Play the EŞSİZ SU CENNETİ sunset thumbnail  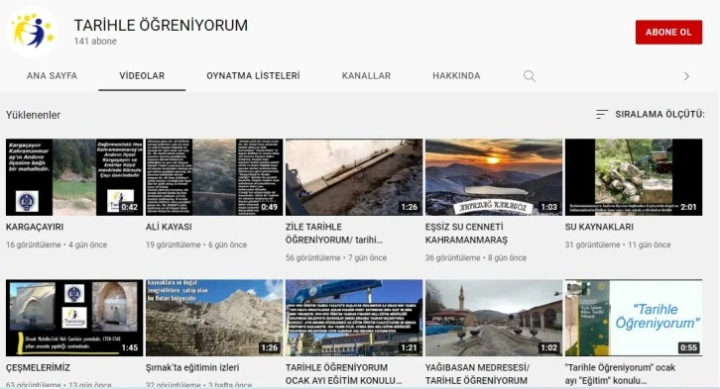point(494,177)
